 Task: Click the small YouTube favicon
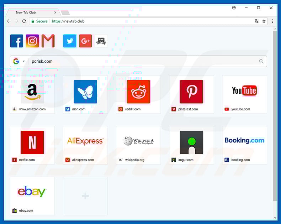pos(227,109)
